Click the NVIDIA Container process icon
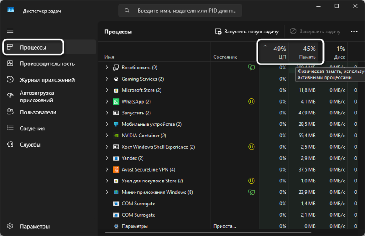365x236 pixels. coord(116,136)
